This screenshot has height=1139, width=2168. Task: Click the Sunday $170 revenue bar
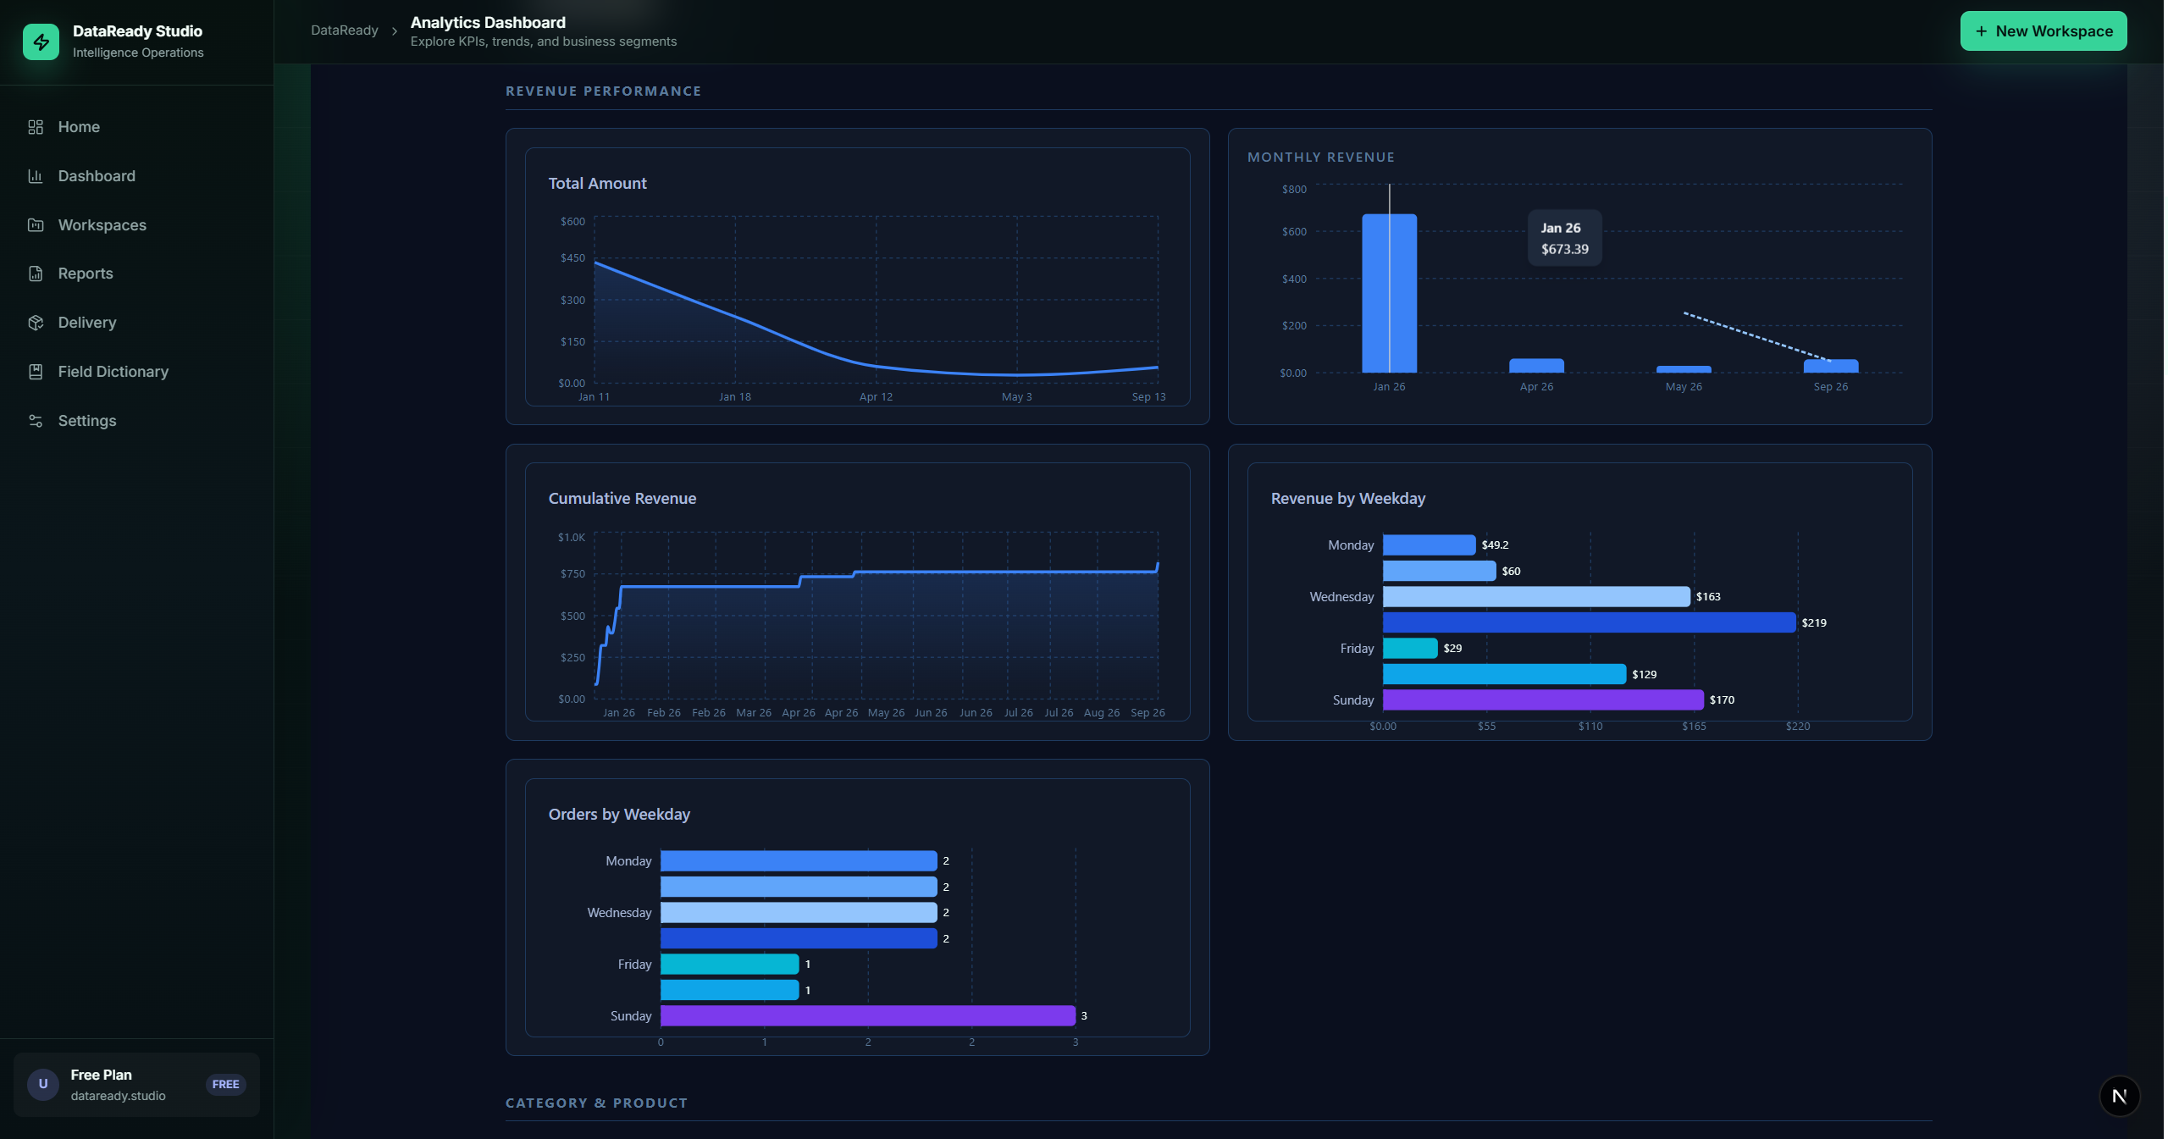pyautogui.click(x=1544, y=699)
